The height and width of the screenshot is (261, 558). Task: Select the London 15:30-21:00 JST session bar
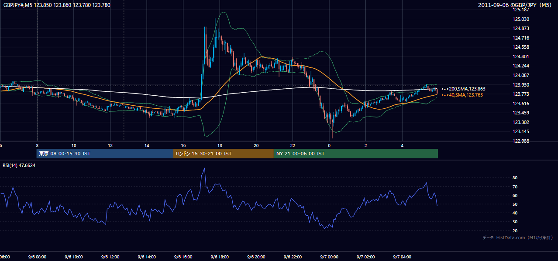tap(224, 154)
